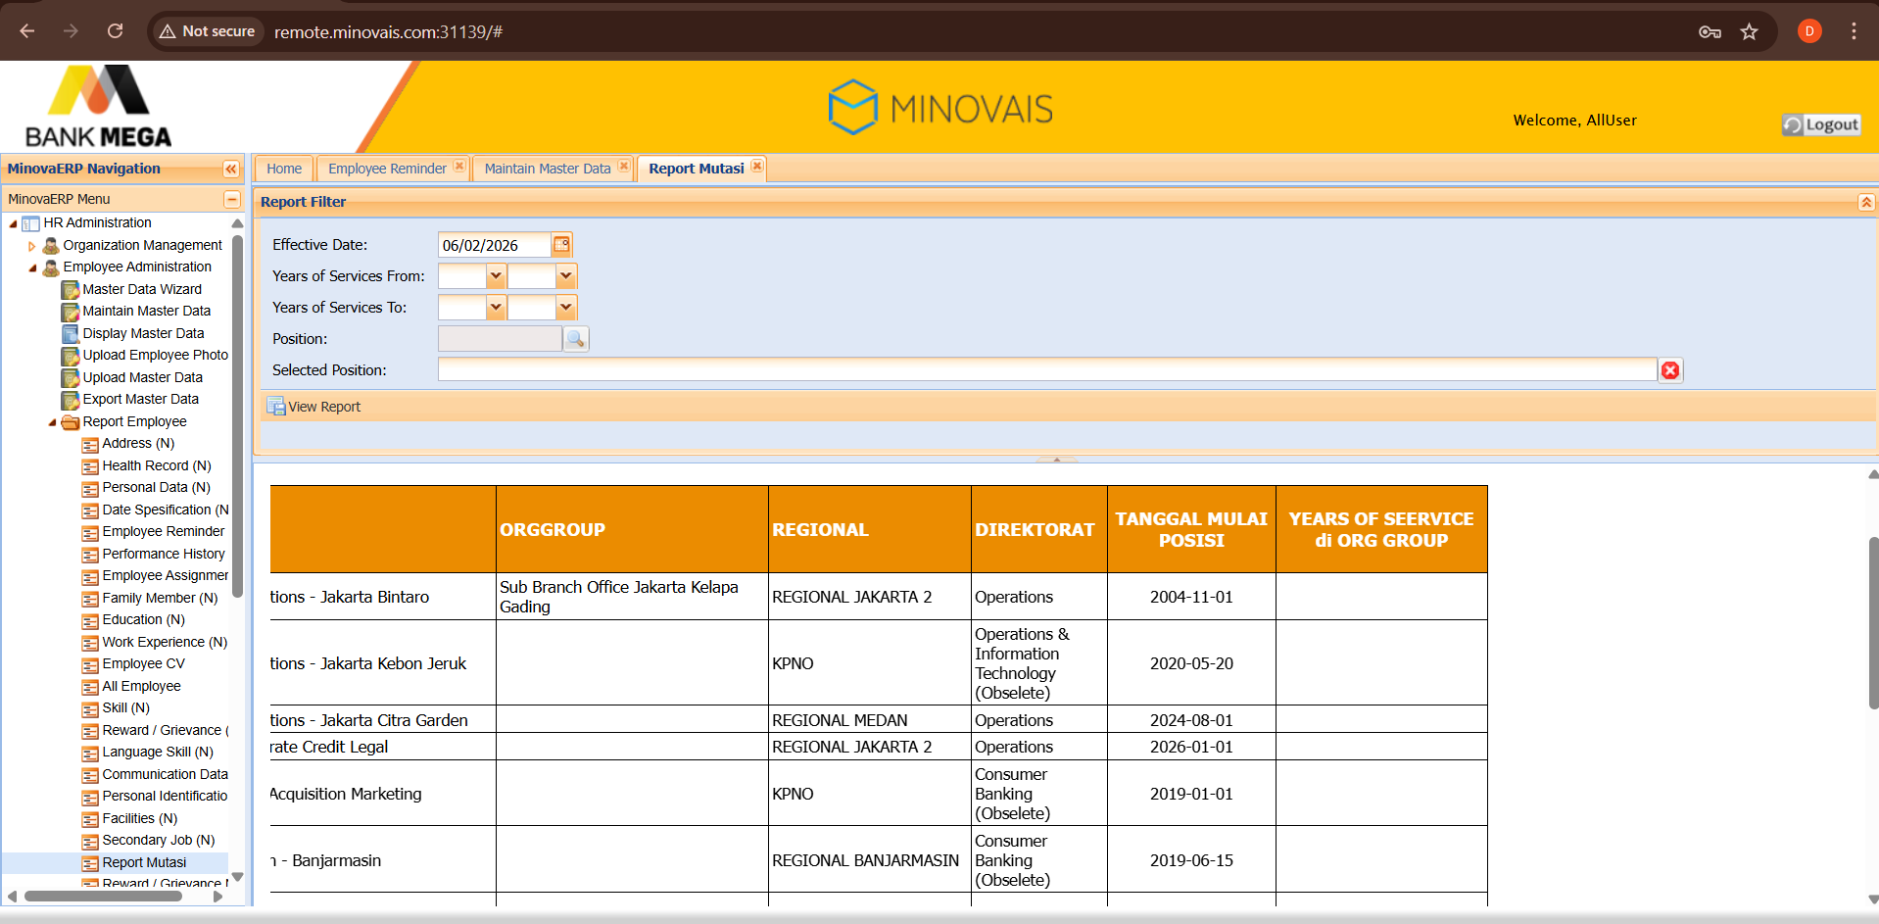Click the Logout button
The height and width of the screenshot is (924, 1879).
[x=1820, y=124]
